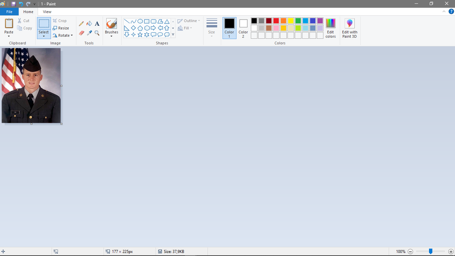Choose the Rectangle shape
This screenshot has height=256, width=455.
(x=147, y=21)
